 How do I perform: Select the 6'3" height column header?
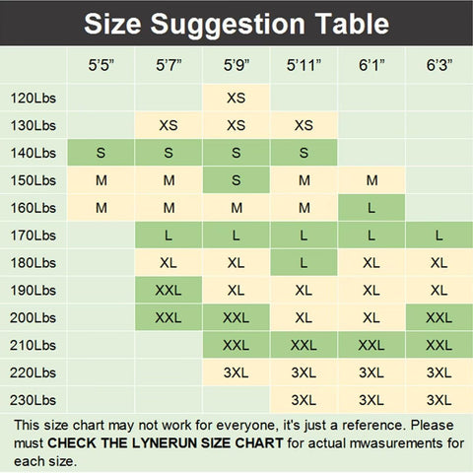coord(439,65)
